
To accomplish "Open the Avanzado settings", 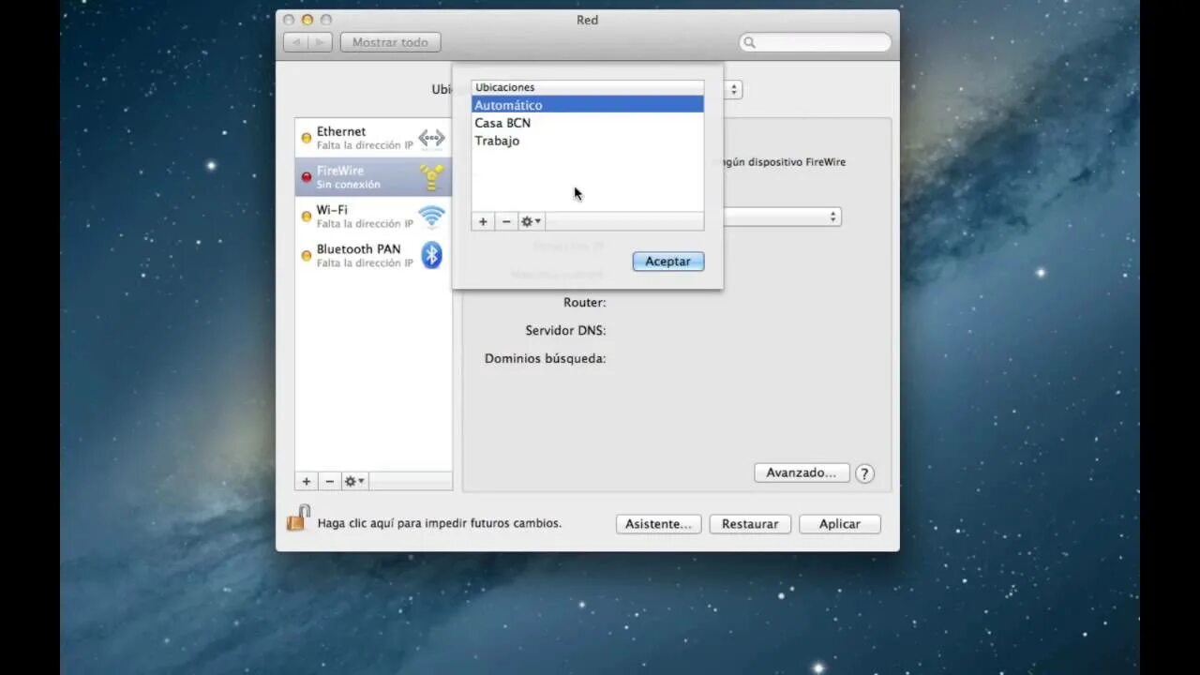I will [x=802, y=472].
